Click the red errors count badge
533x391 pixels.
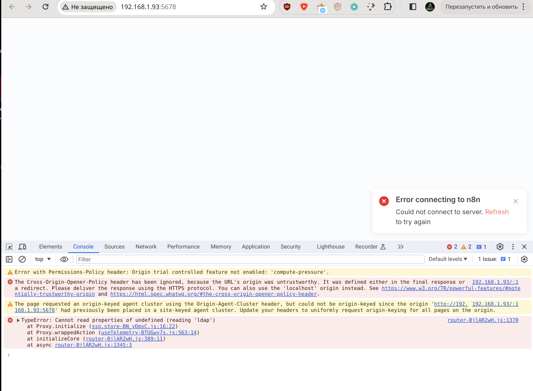click(452, 247)
